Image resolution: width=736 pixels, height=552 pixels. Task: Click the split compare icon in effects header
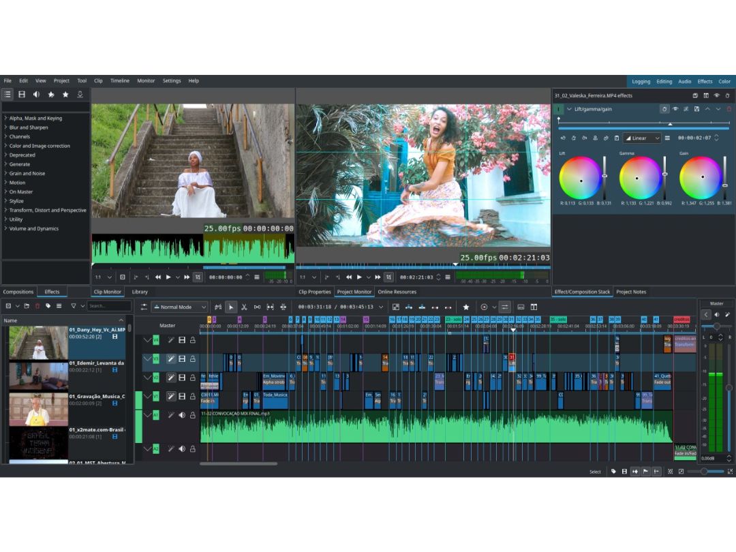[x=706, y=95]
